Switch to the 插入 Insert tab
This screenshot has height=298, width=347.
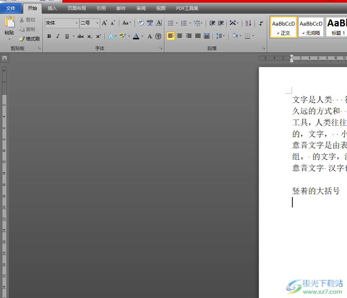[52, 8]
